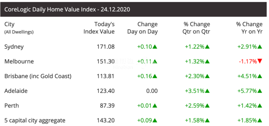Click green arrow next to Adelaide +3.51%

207,91
